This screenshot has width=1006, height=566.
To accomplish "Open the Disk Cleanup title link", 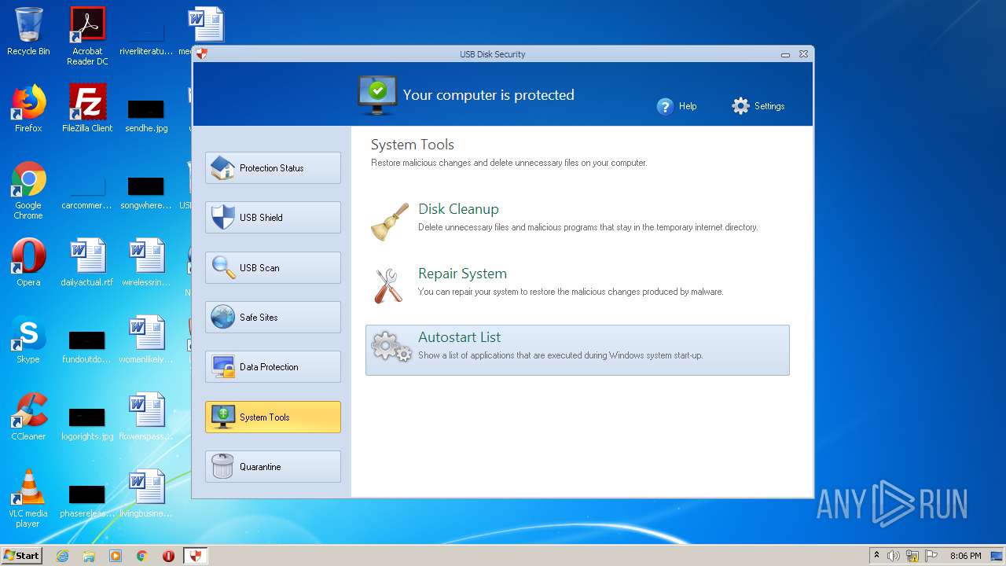I will [x=458, y=209].
